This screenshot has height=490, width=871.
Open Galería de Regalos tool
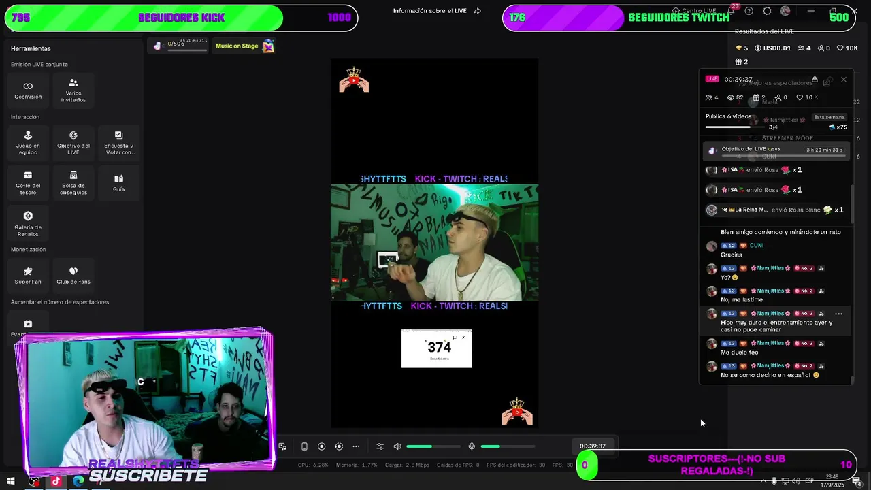click(28, 223)
